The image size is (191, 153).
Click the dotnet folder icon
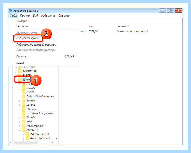[x=24, y=101]
